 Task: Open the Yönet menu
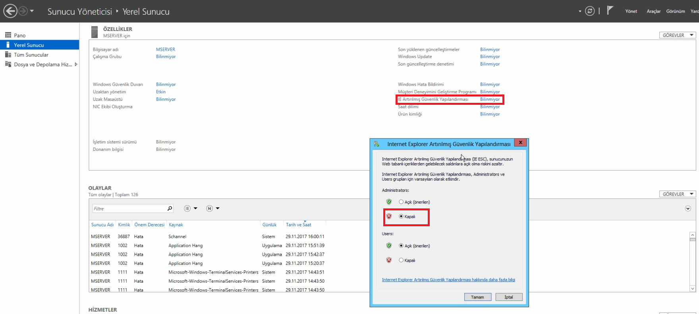631,11
